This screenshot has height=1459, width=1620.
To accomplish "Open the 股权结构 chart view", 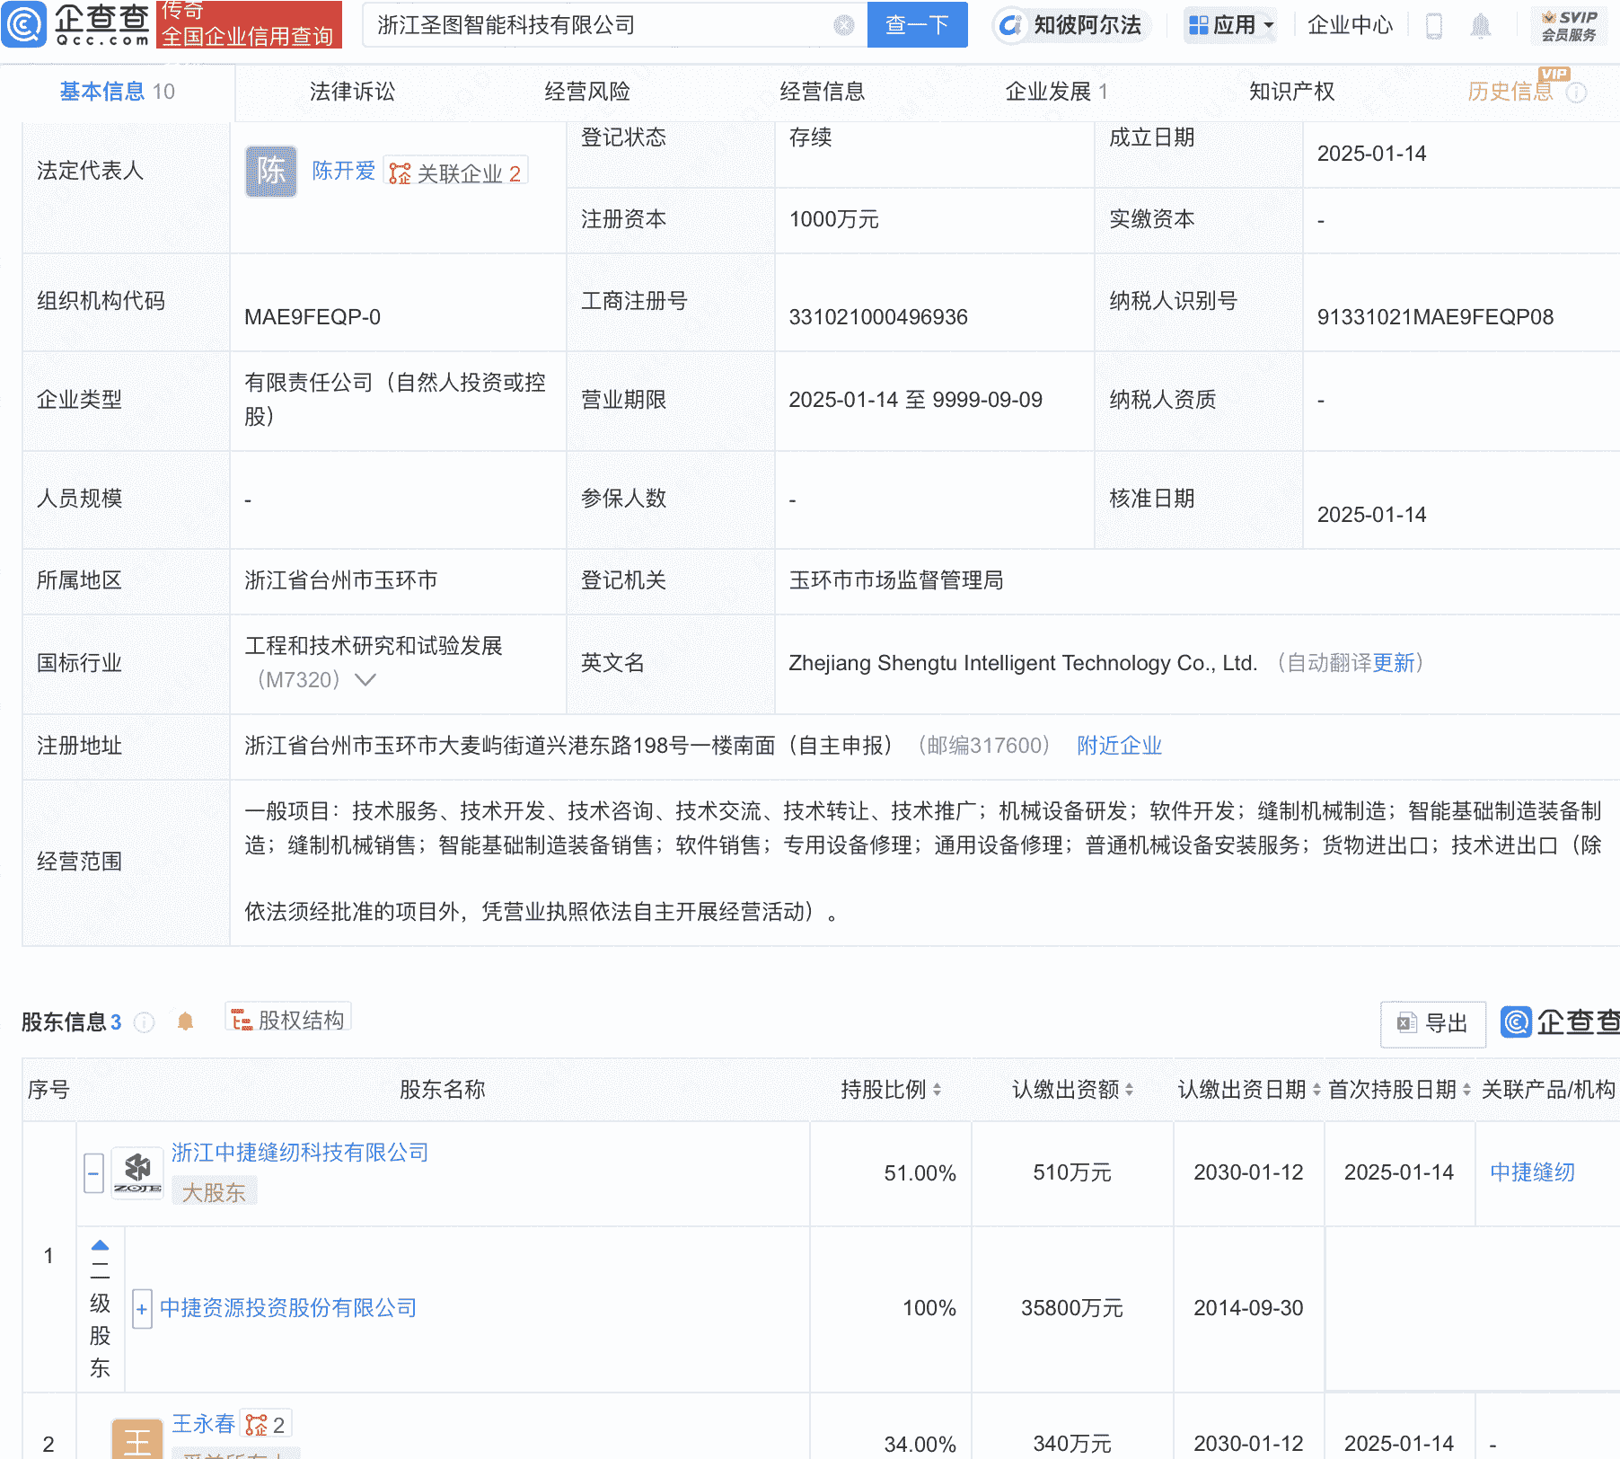I will click(x=287, y=1021).
